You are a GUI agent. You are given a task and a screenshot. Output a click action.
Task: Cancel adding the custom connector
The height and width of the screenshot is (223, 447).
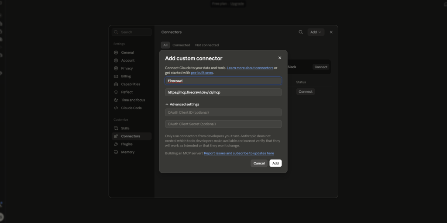[259, 164]
